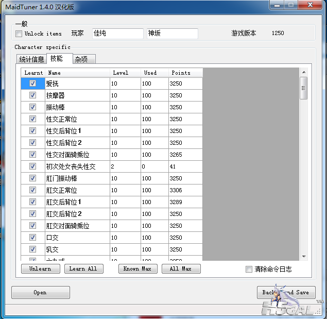
Task: Click the player name field containing 佳纯
Action: [x=117, y=33]
